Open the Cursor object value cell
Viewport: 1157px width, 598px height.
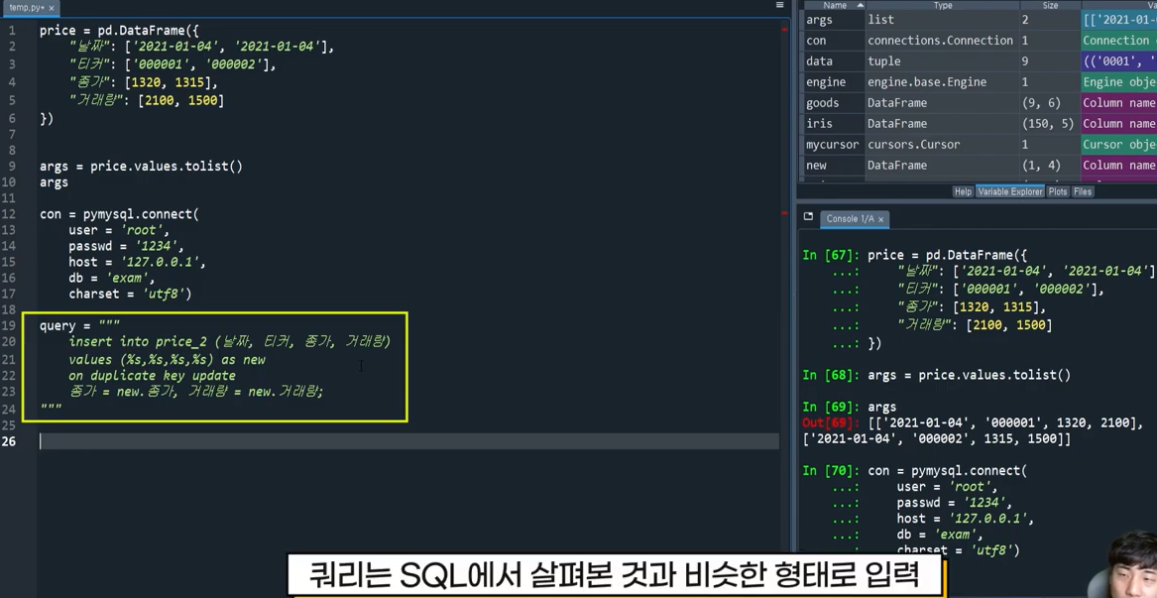pos(1118,144)
